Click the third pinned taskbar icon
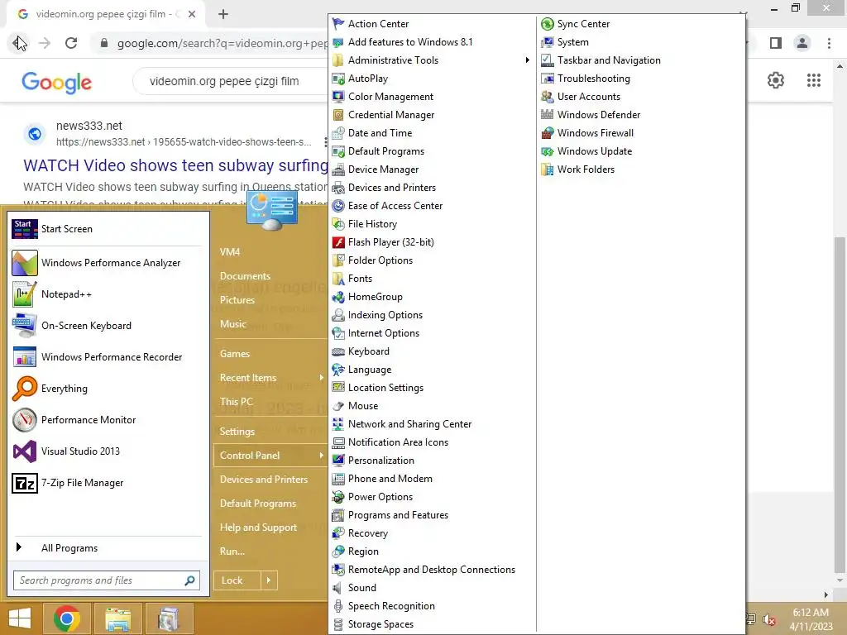Screen dimensions: 847x635 [x=169, y=618]
